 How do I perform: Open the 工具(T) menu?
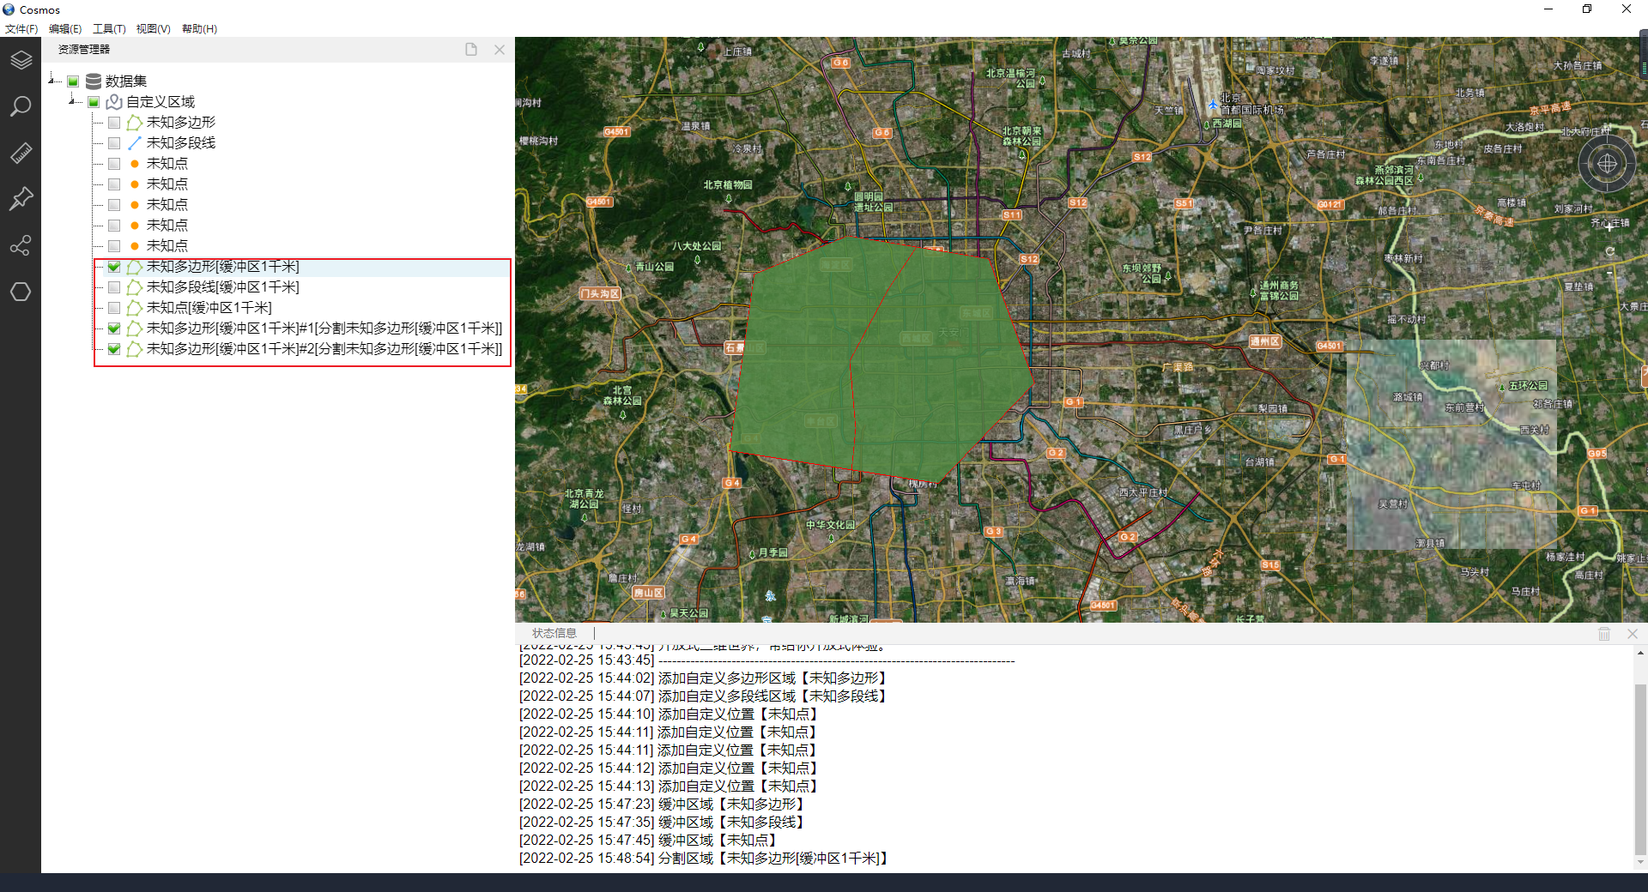click(x=109, y=28)
